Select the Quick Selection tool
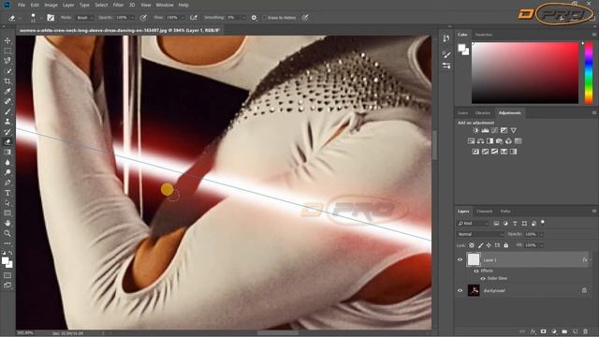Image resolution: width=599 pixels, height=337 pixels. coord(7,71)
